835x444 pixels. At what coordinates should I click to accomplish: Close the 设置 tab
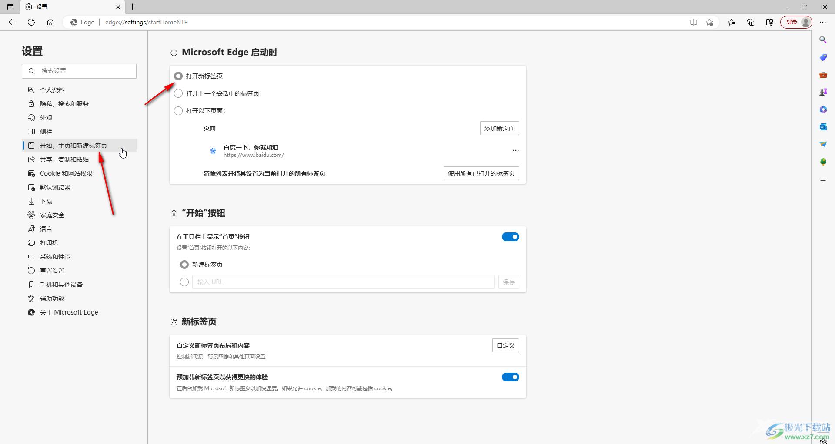tap(118, 7)
